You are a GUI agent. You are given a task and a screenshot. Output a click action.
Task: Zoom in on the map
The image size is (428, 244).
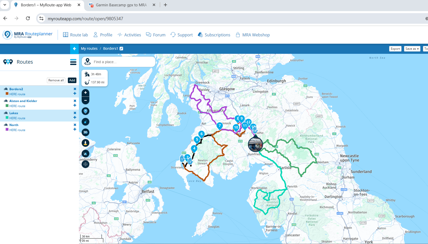coord(85,93)
